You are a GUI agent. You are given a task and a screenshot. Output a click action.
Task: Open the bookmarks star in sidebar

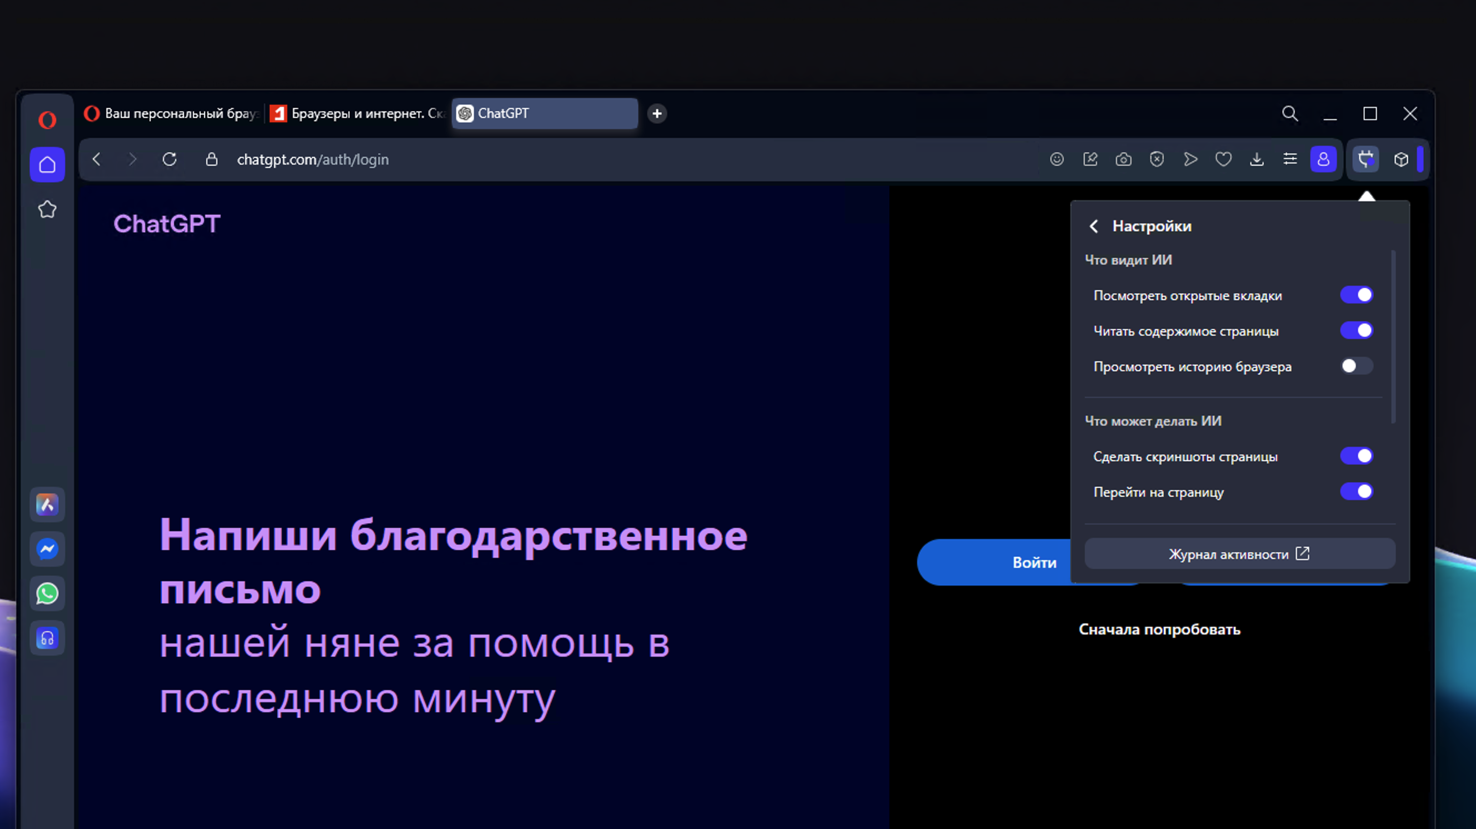[x=47, y=209]
